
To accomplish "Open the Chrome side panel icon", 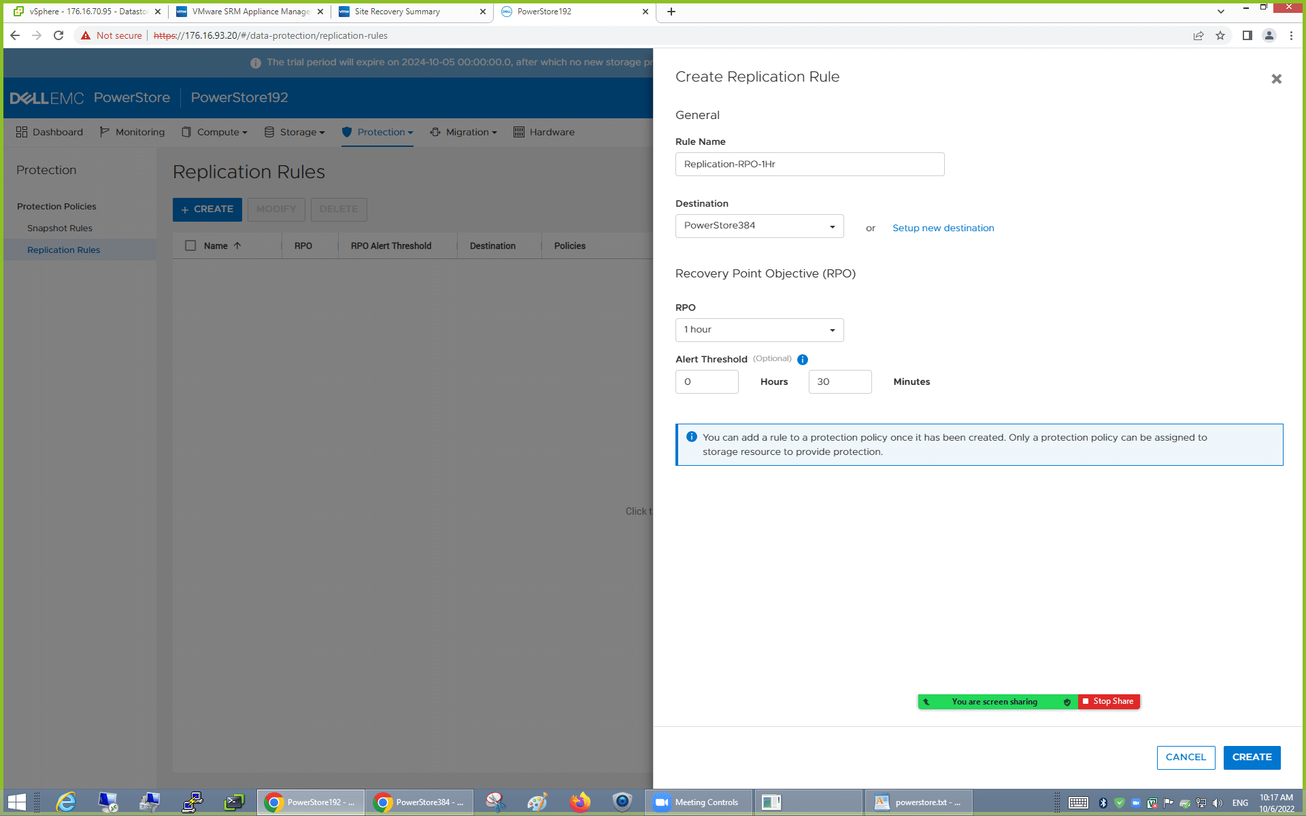I will [x=1247, y=35].
